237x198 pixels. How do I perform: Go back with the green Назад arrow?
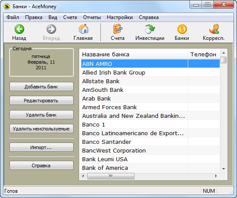click(19, 29)
